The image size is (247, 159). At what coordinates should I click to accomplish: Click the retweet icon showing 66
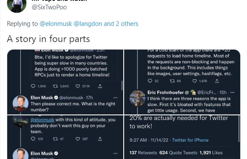pos(172,81)
